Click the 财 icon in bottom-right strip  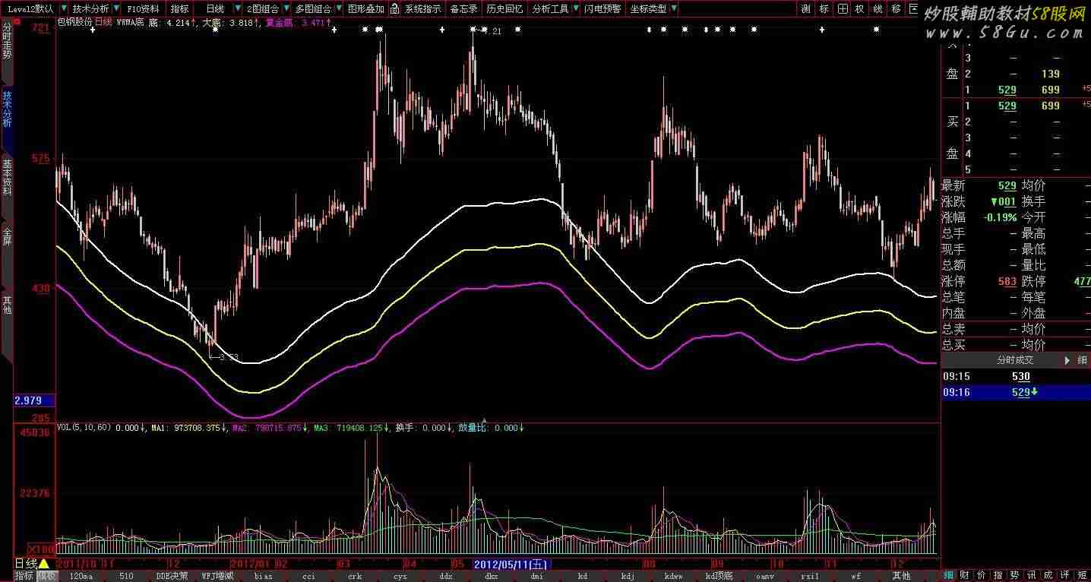click(x=965, y=575)
